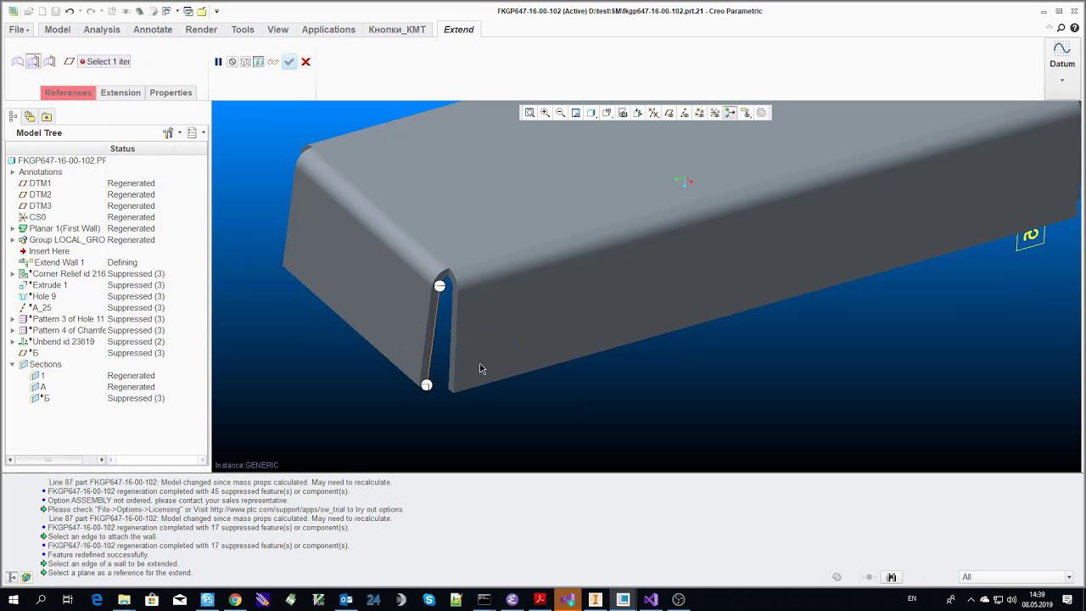Click the upper white drag handle on edge
This screenshot has width=1086, height=611.
[439, 286]
